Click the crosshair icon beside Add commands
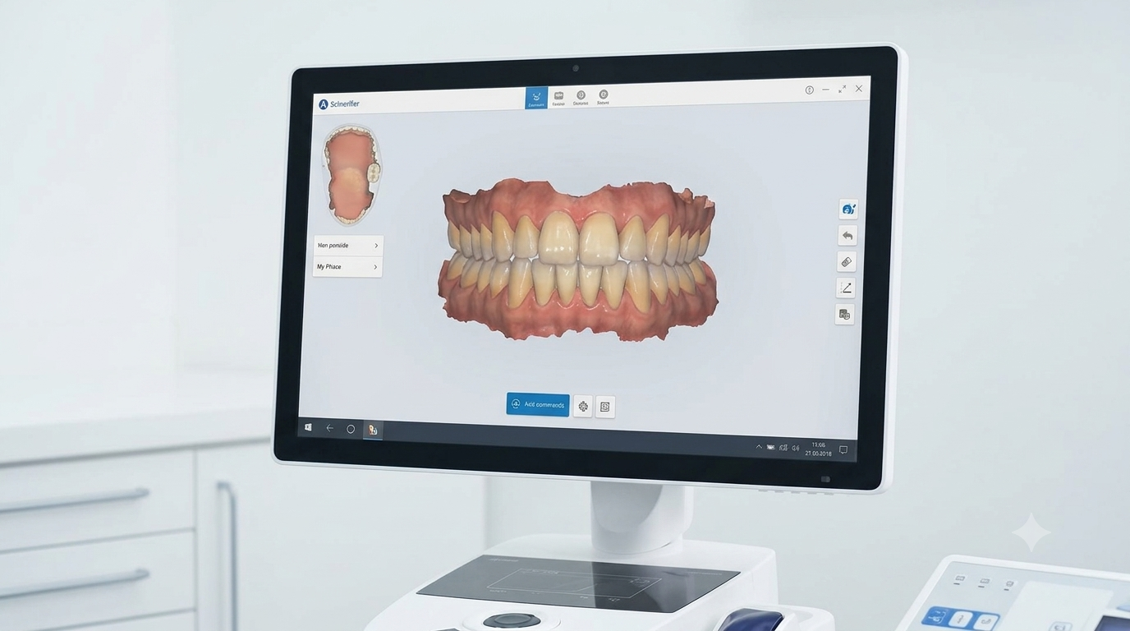The height and width of the screenshot is (631, 1130). (x=583, y=406)
